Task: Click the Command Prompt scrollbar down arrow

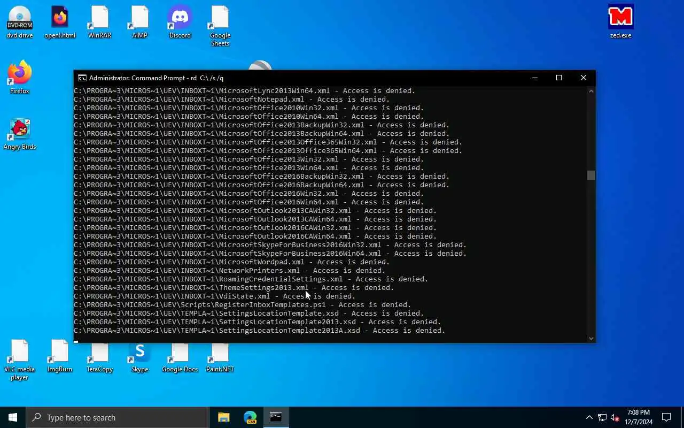Action: coord(591,338)
